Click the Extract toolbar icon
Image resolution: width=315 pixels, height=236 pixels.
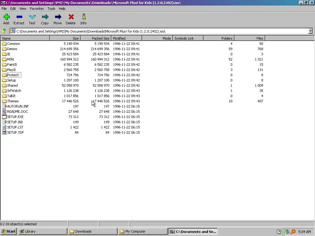tap(19, 17)
